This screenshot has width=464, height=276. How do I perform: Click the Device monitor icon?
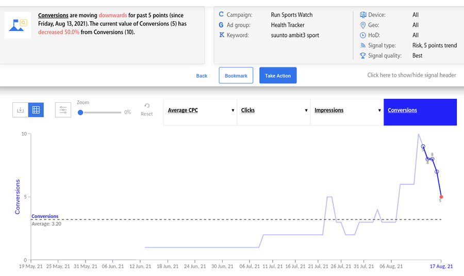click(363, 14)
